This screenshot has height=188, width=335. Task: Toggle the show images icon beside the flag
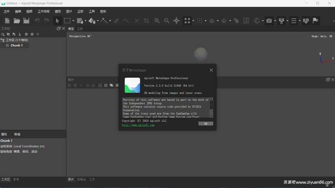pos(306,21)
